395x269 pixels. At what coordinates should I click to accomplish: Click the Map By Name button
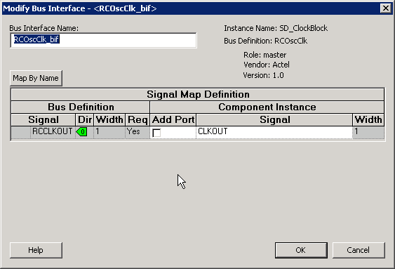tap(36, 78)
